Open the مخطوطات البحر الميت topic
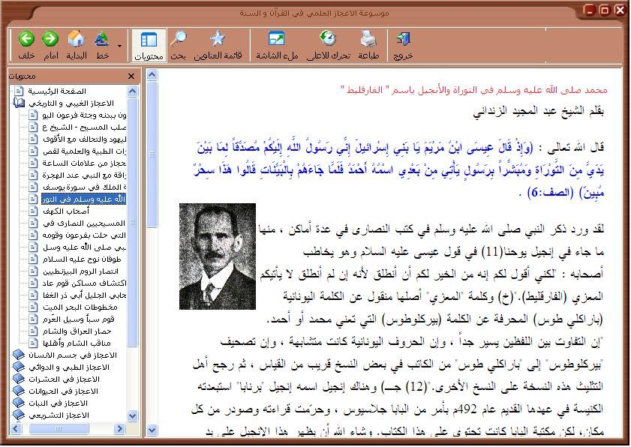This screenshot has height=447, width=631. [80, 307]
